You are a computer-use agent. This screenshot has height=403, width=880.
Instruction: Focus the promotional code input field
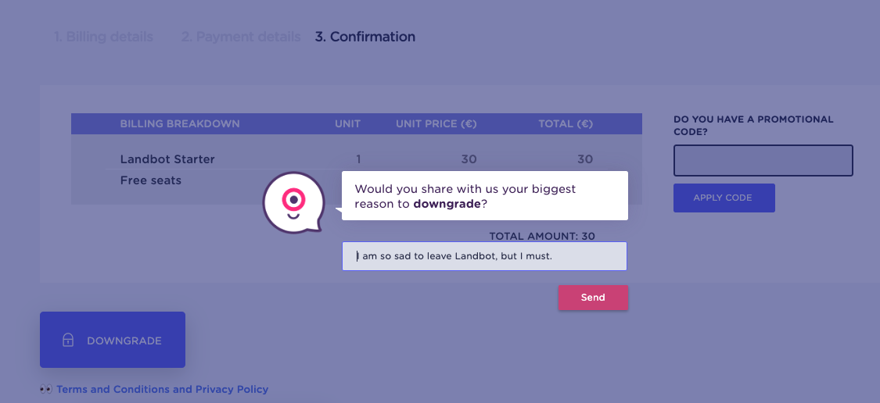click(763, 160)
